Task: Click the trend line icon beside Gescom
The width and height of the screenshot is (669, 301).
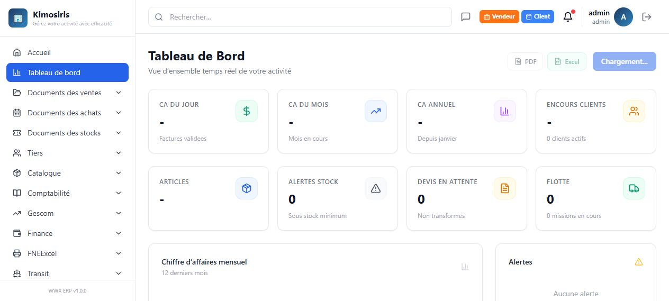Action: [x=17, y=213]
